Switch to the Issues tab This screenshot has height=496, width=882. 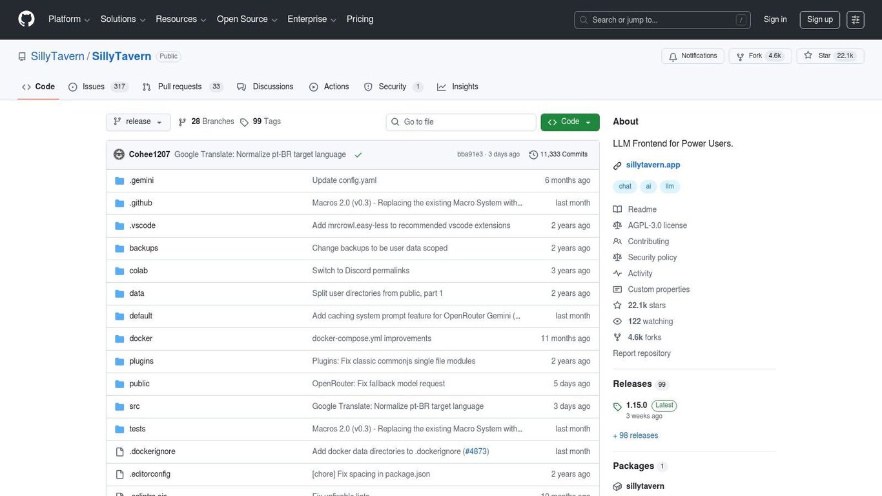[98, 87]
